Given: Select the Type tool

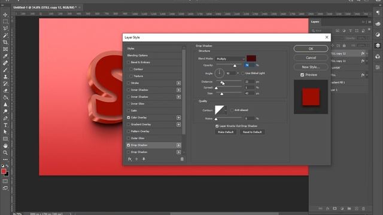Looking at the screenshot, I should (5, 125).
